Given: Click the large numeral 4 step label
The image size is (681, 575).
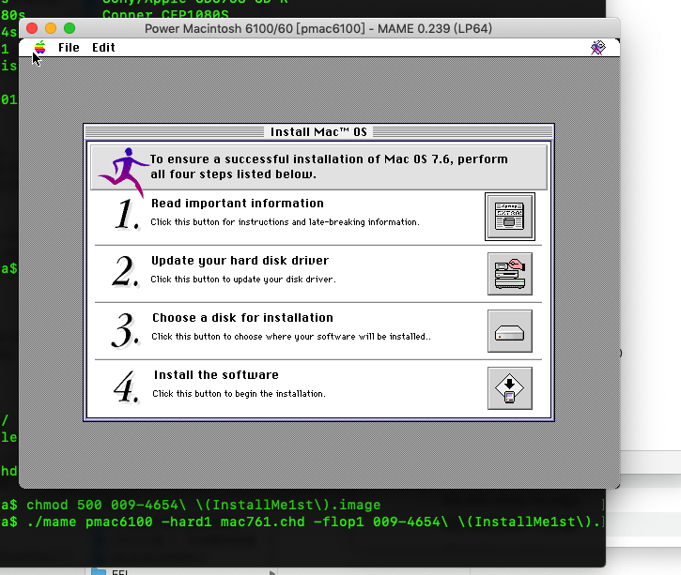Looking at the screenshot, I should (126, 386).
